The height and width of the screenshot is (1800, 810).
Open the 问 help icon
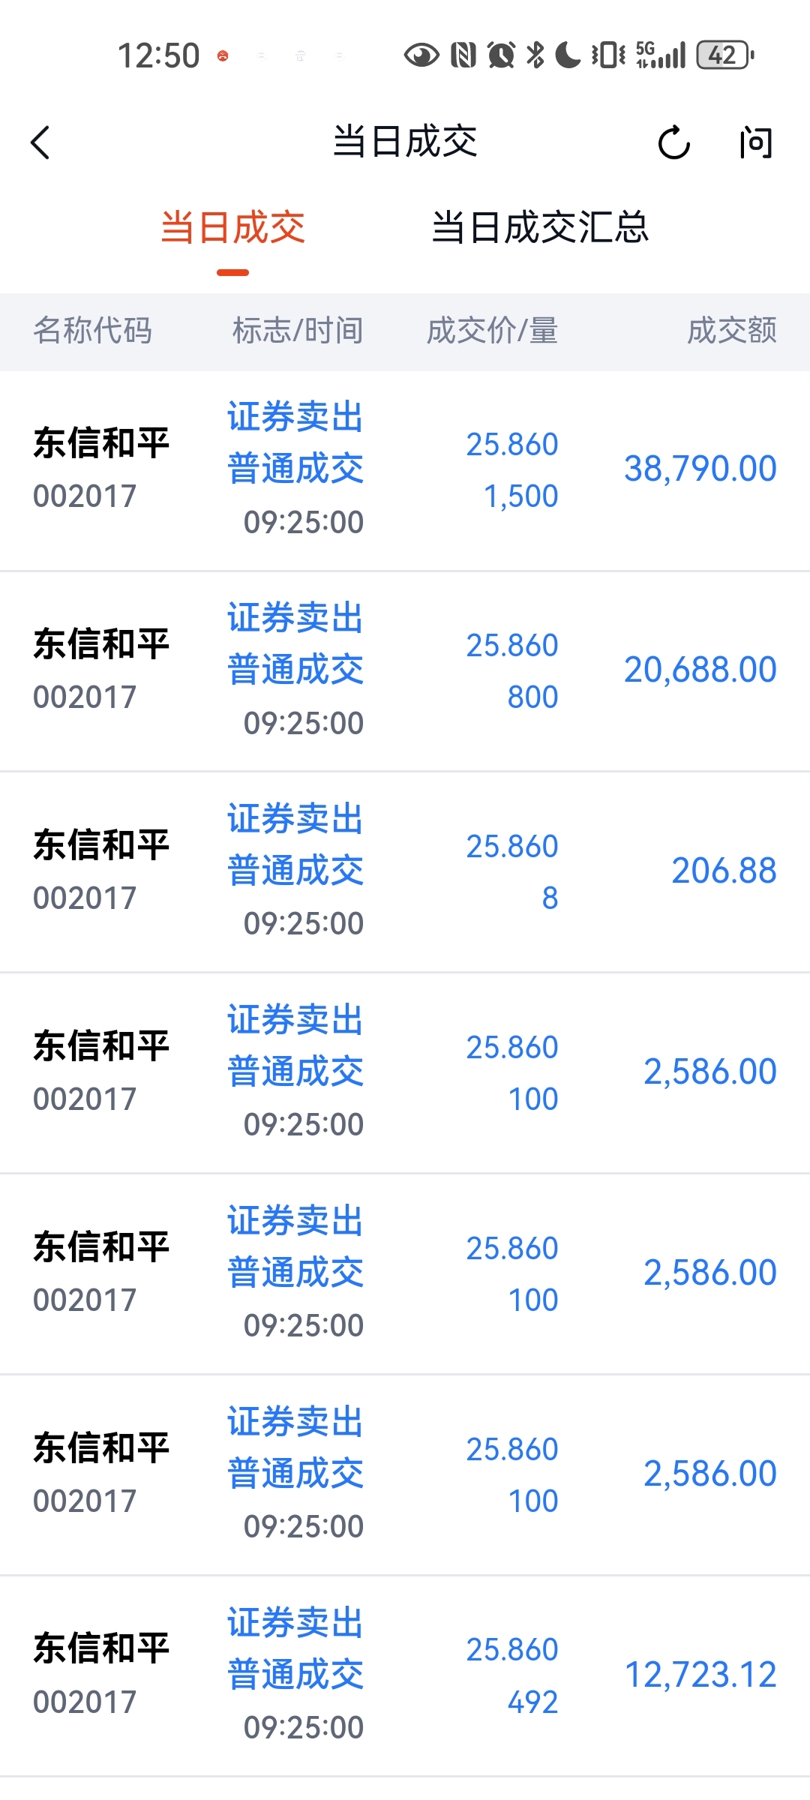pos(755,142)
